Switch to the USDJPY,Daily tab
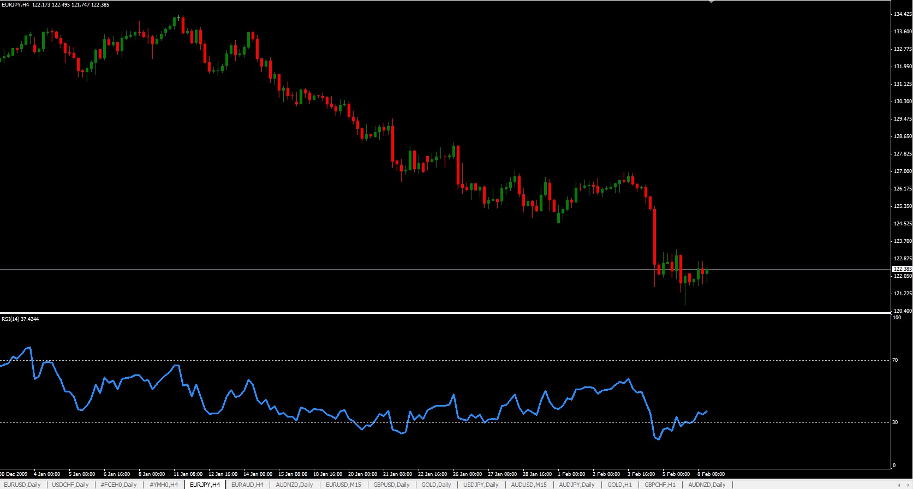This screenshot has width=913, height=489. point(481,485)
